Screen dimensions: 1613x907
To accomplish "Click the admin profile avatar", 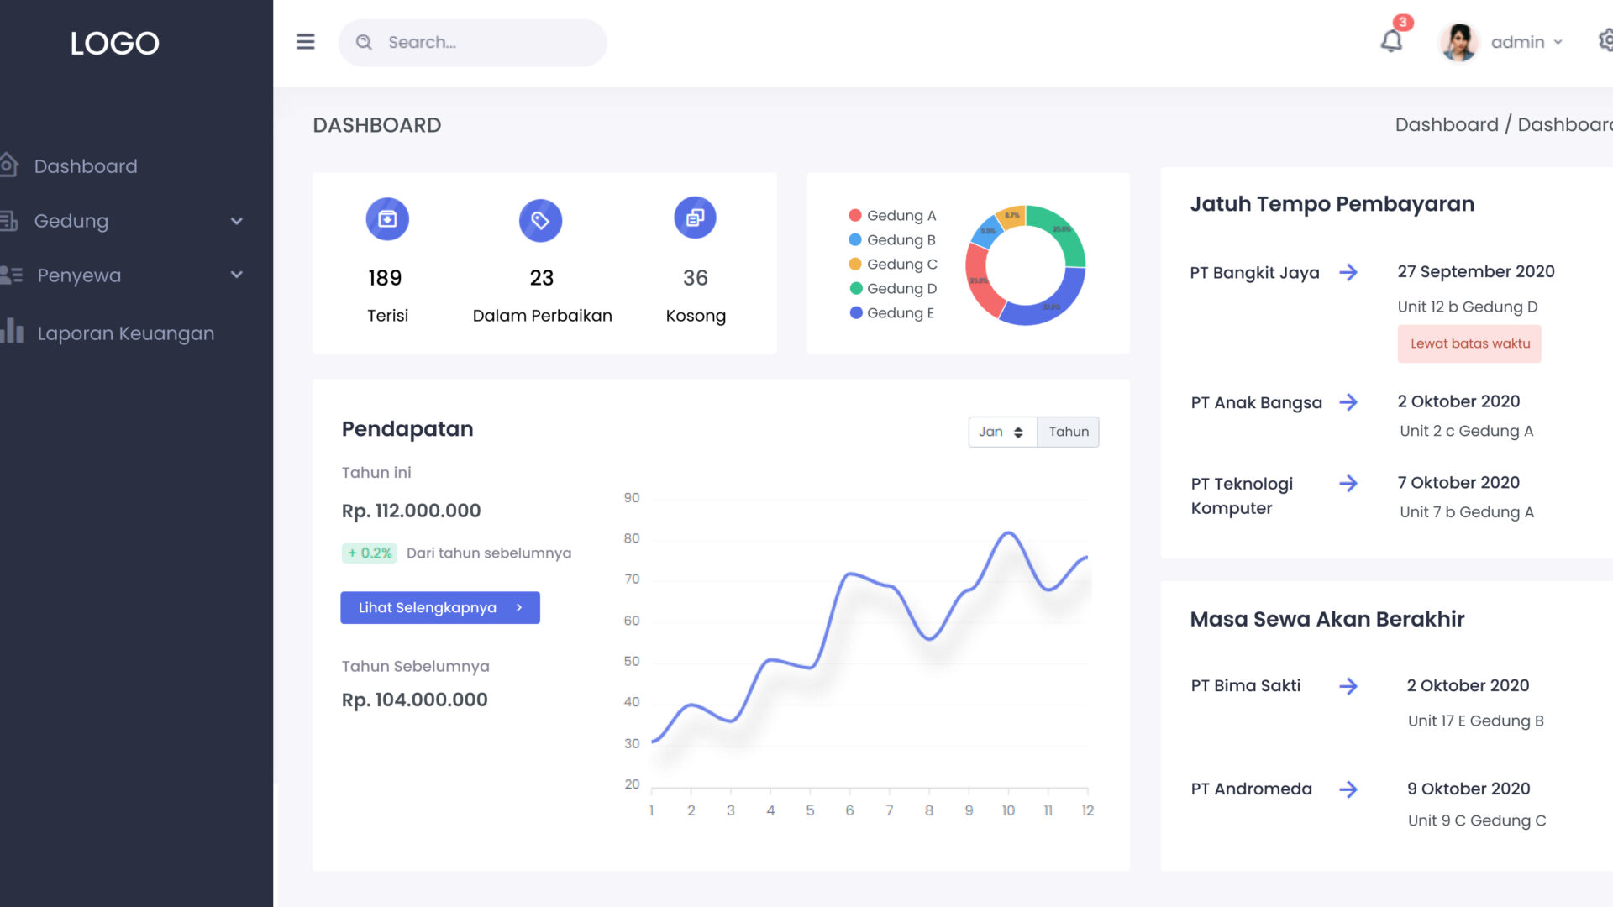I will pyautogui.click(x=1459, y=42).
